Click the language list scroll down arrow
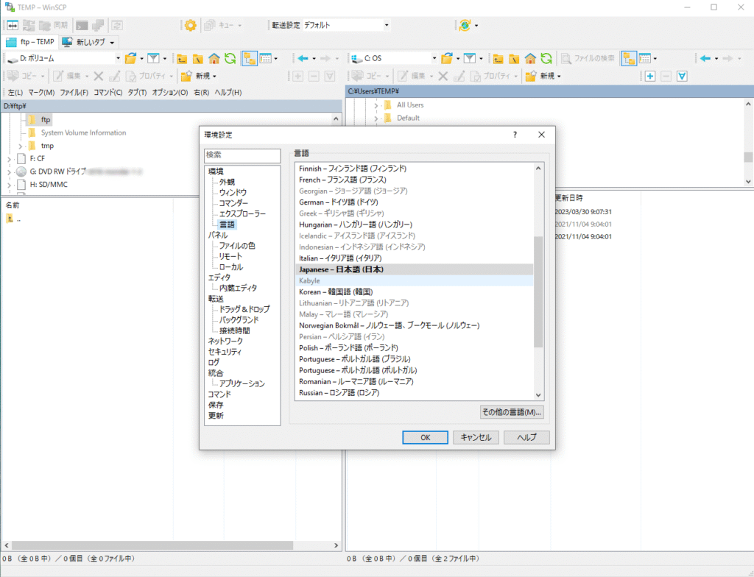This screenshot has height=577, width=754. tap(538, 394)
